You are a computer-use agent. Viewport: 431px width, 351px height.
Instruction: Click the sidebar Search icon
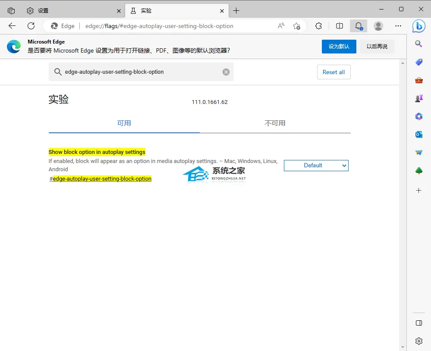pos(418,44)
